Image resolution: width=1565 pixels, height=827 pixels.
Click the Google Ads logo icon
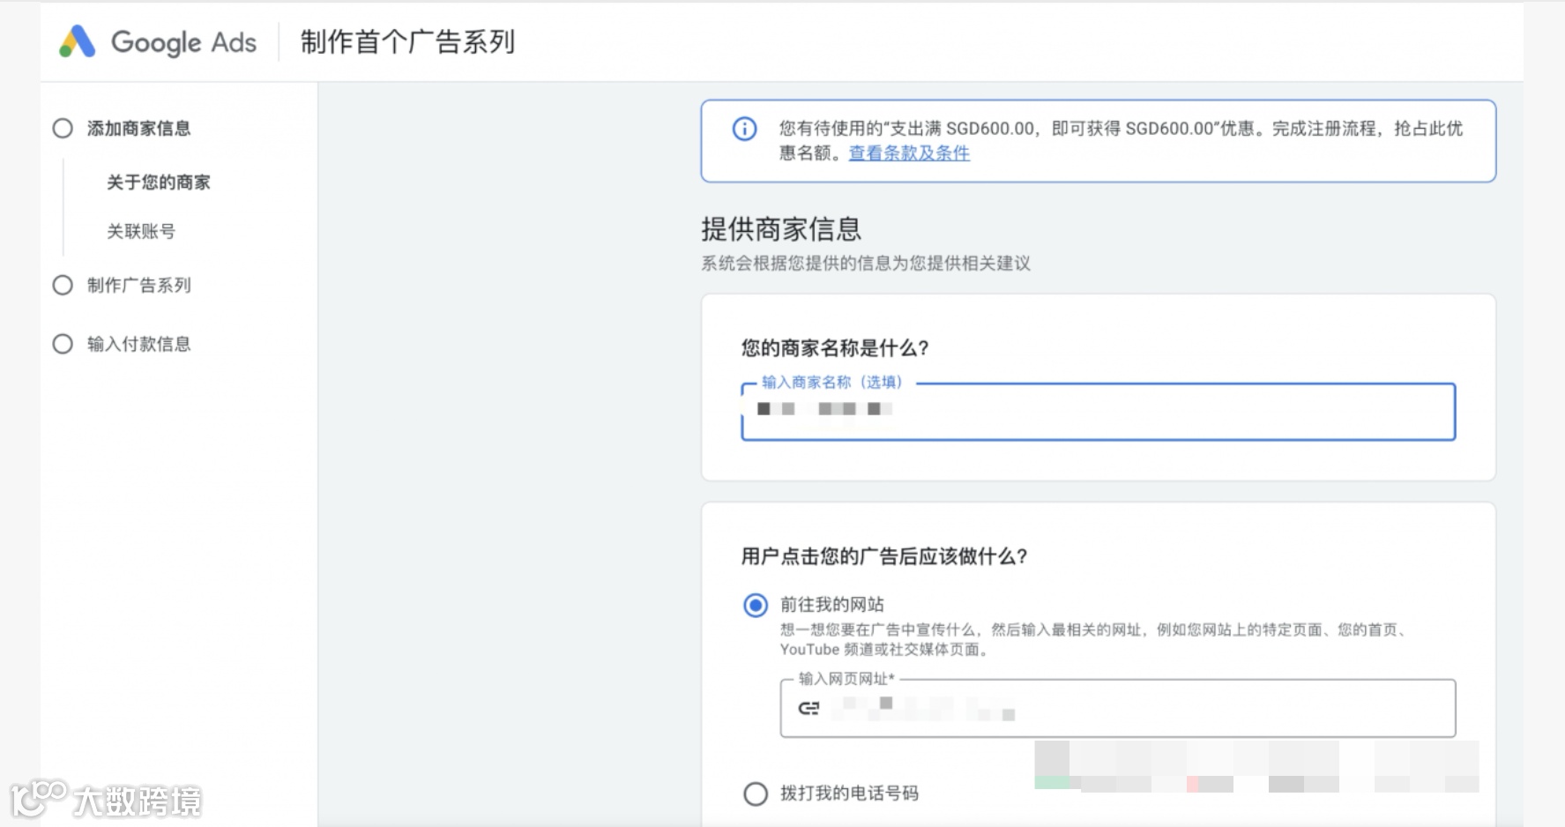pyautogui.click(x=77, y=41)
